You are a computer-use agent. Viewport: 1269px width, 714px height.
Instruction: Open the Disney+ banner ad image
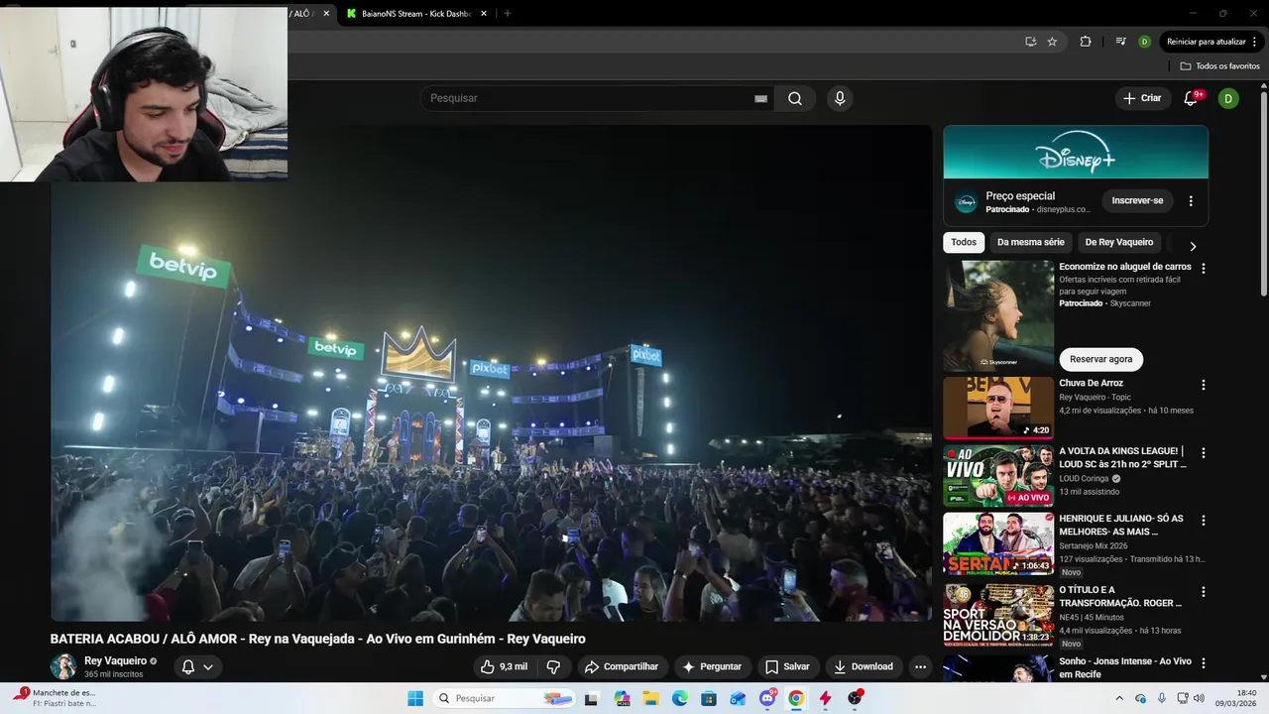click(1076, 152)
